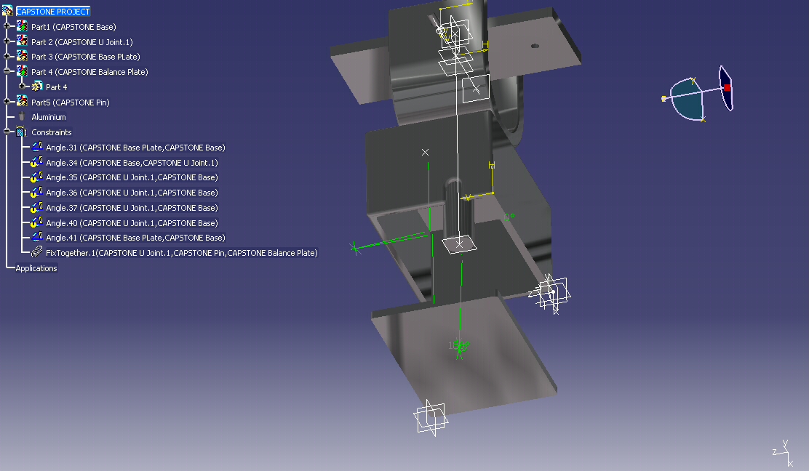
Task: Collapse the Constraints tree node
Action: tap(7, 132)
